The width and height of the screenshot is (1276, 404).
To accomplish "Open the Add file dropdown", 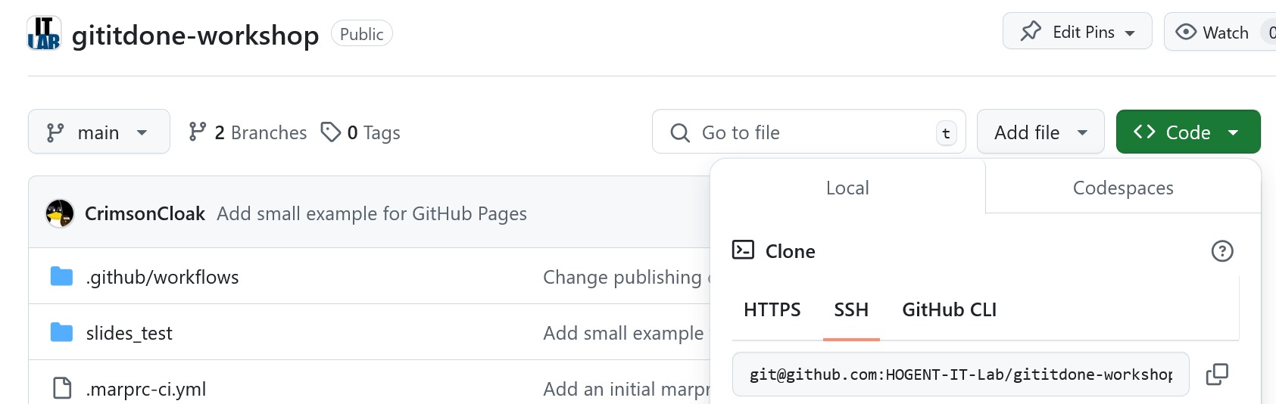I will pos(1040,132).
